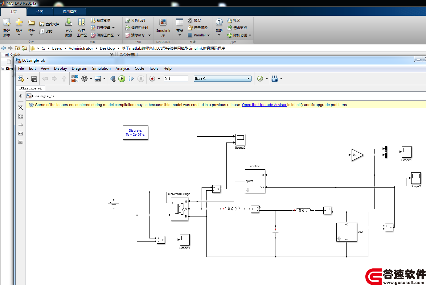Click 请求支持 (Request Support)
This screenshot has width=426, height=285.
237,28
